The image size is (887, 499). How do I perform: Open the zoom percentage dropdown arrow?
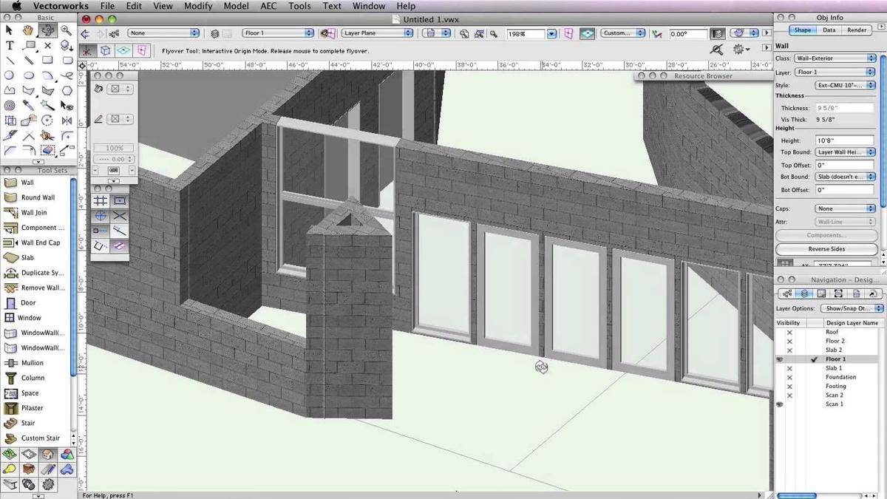point(551,34)
